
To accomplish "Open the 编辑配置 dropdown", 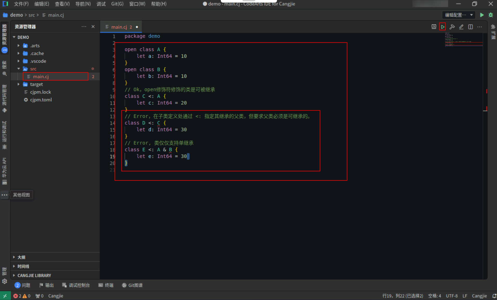I will 459,15.
